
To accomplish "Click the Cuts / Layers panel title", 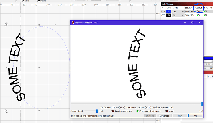I will (167, 4).
